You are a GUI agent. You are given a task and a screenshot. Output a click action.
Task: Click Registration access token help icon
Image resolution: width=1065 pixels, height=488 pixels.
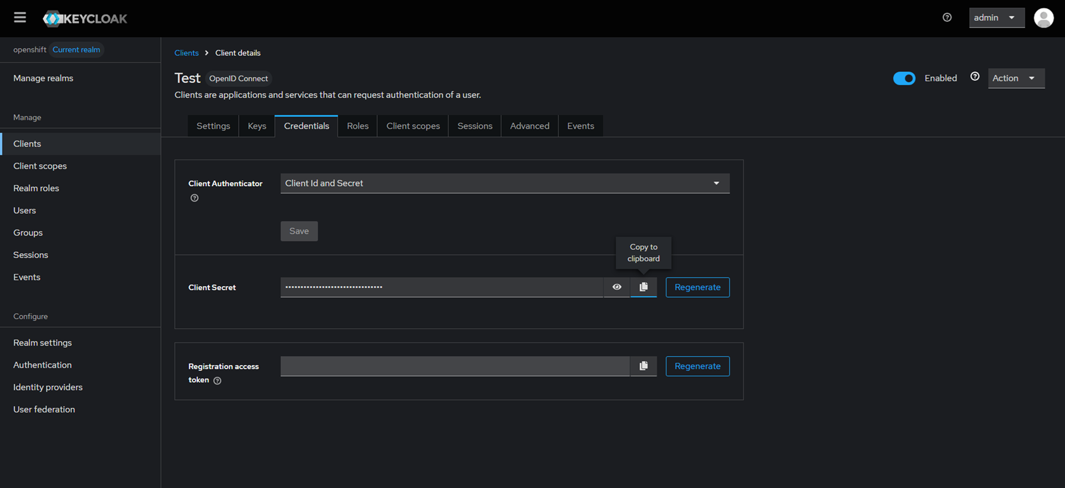click(217, 381)
